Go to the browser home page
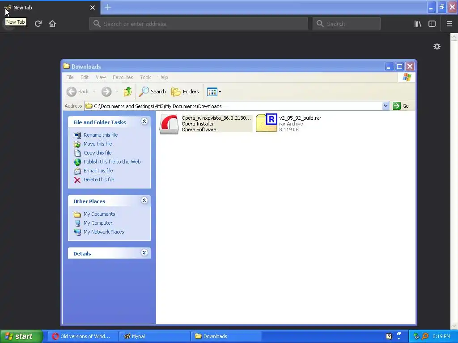458x343 pixels. (x=52, y=24)
